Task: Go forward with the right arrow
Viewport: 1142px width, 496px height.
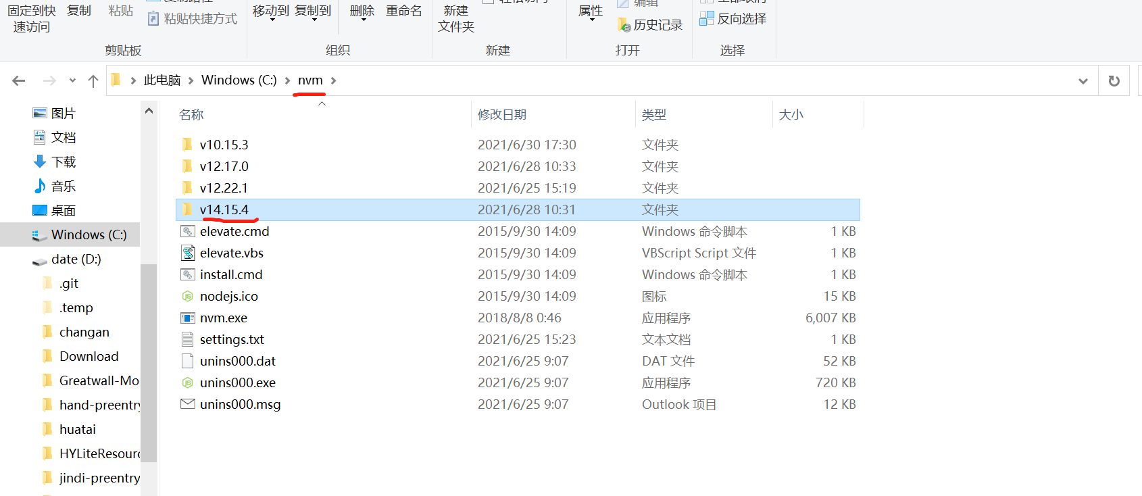Action: [49, 81]
